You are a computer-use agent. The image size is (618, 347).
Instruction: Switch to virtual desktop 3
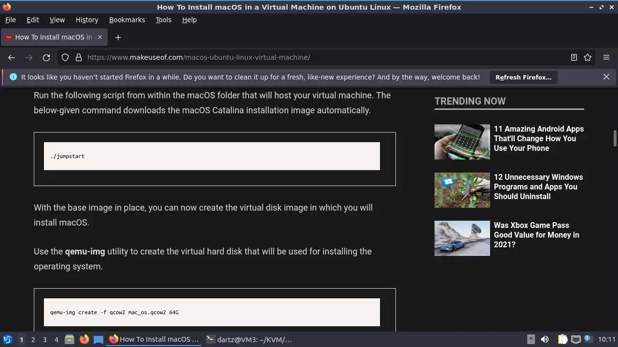coord(44,340)
